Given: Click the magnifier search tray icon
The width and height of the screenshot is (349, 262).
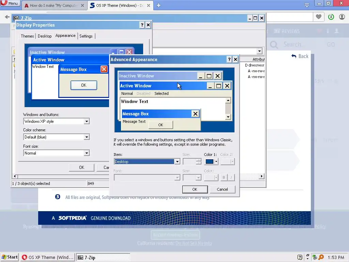Looking at the screenshot, I should [x=321, y=257].
